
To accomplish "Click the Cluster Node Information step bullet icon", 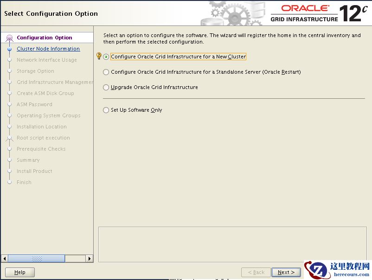I will point(9,49).
